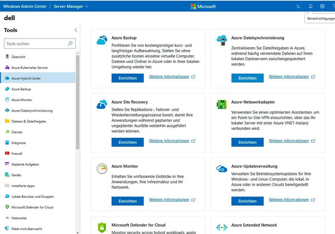Open the PowerShell console icon in header
Image resolution: width=335 pixels, height=234 pixels.
pos(299,6)
